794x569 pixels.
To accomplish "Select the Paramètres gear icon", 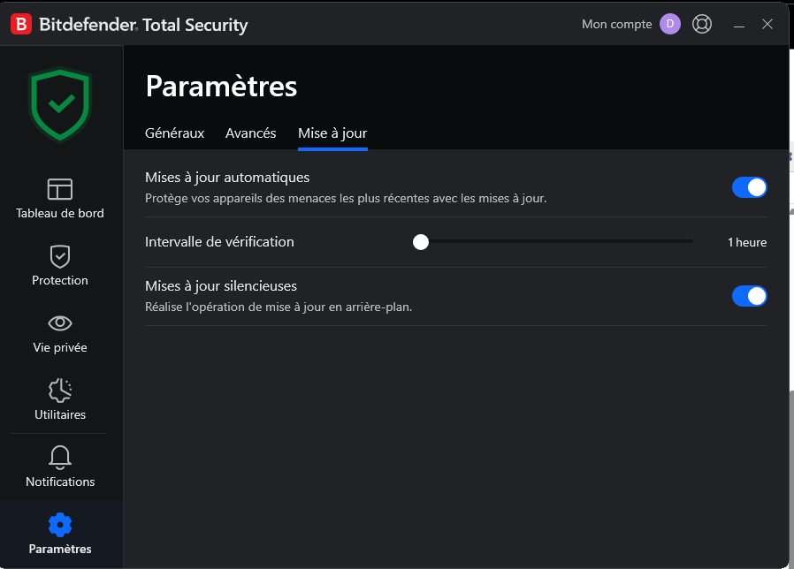I will [x=60, y=525].
